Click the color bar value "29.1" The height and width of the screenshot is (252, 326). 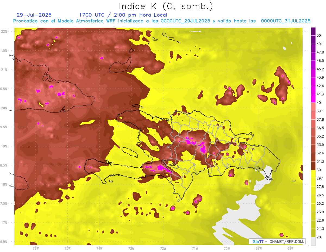point(320,178)
